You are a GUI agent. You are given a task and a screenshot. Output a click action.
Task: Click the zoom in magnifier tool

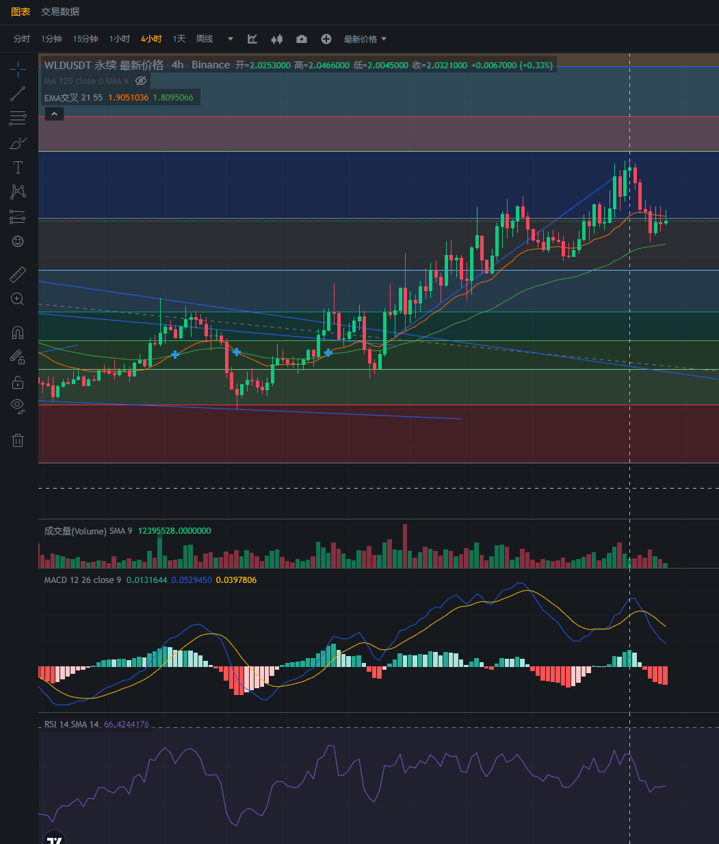point(18,299)
